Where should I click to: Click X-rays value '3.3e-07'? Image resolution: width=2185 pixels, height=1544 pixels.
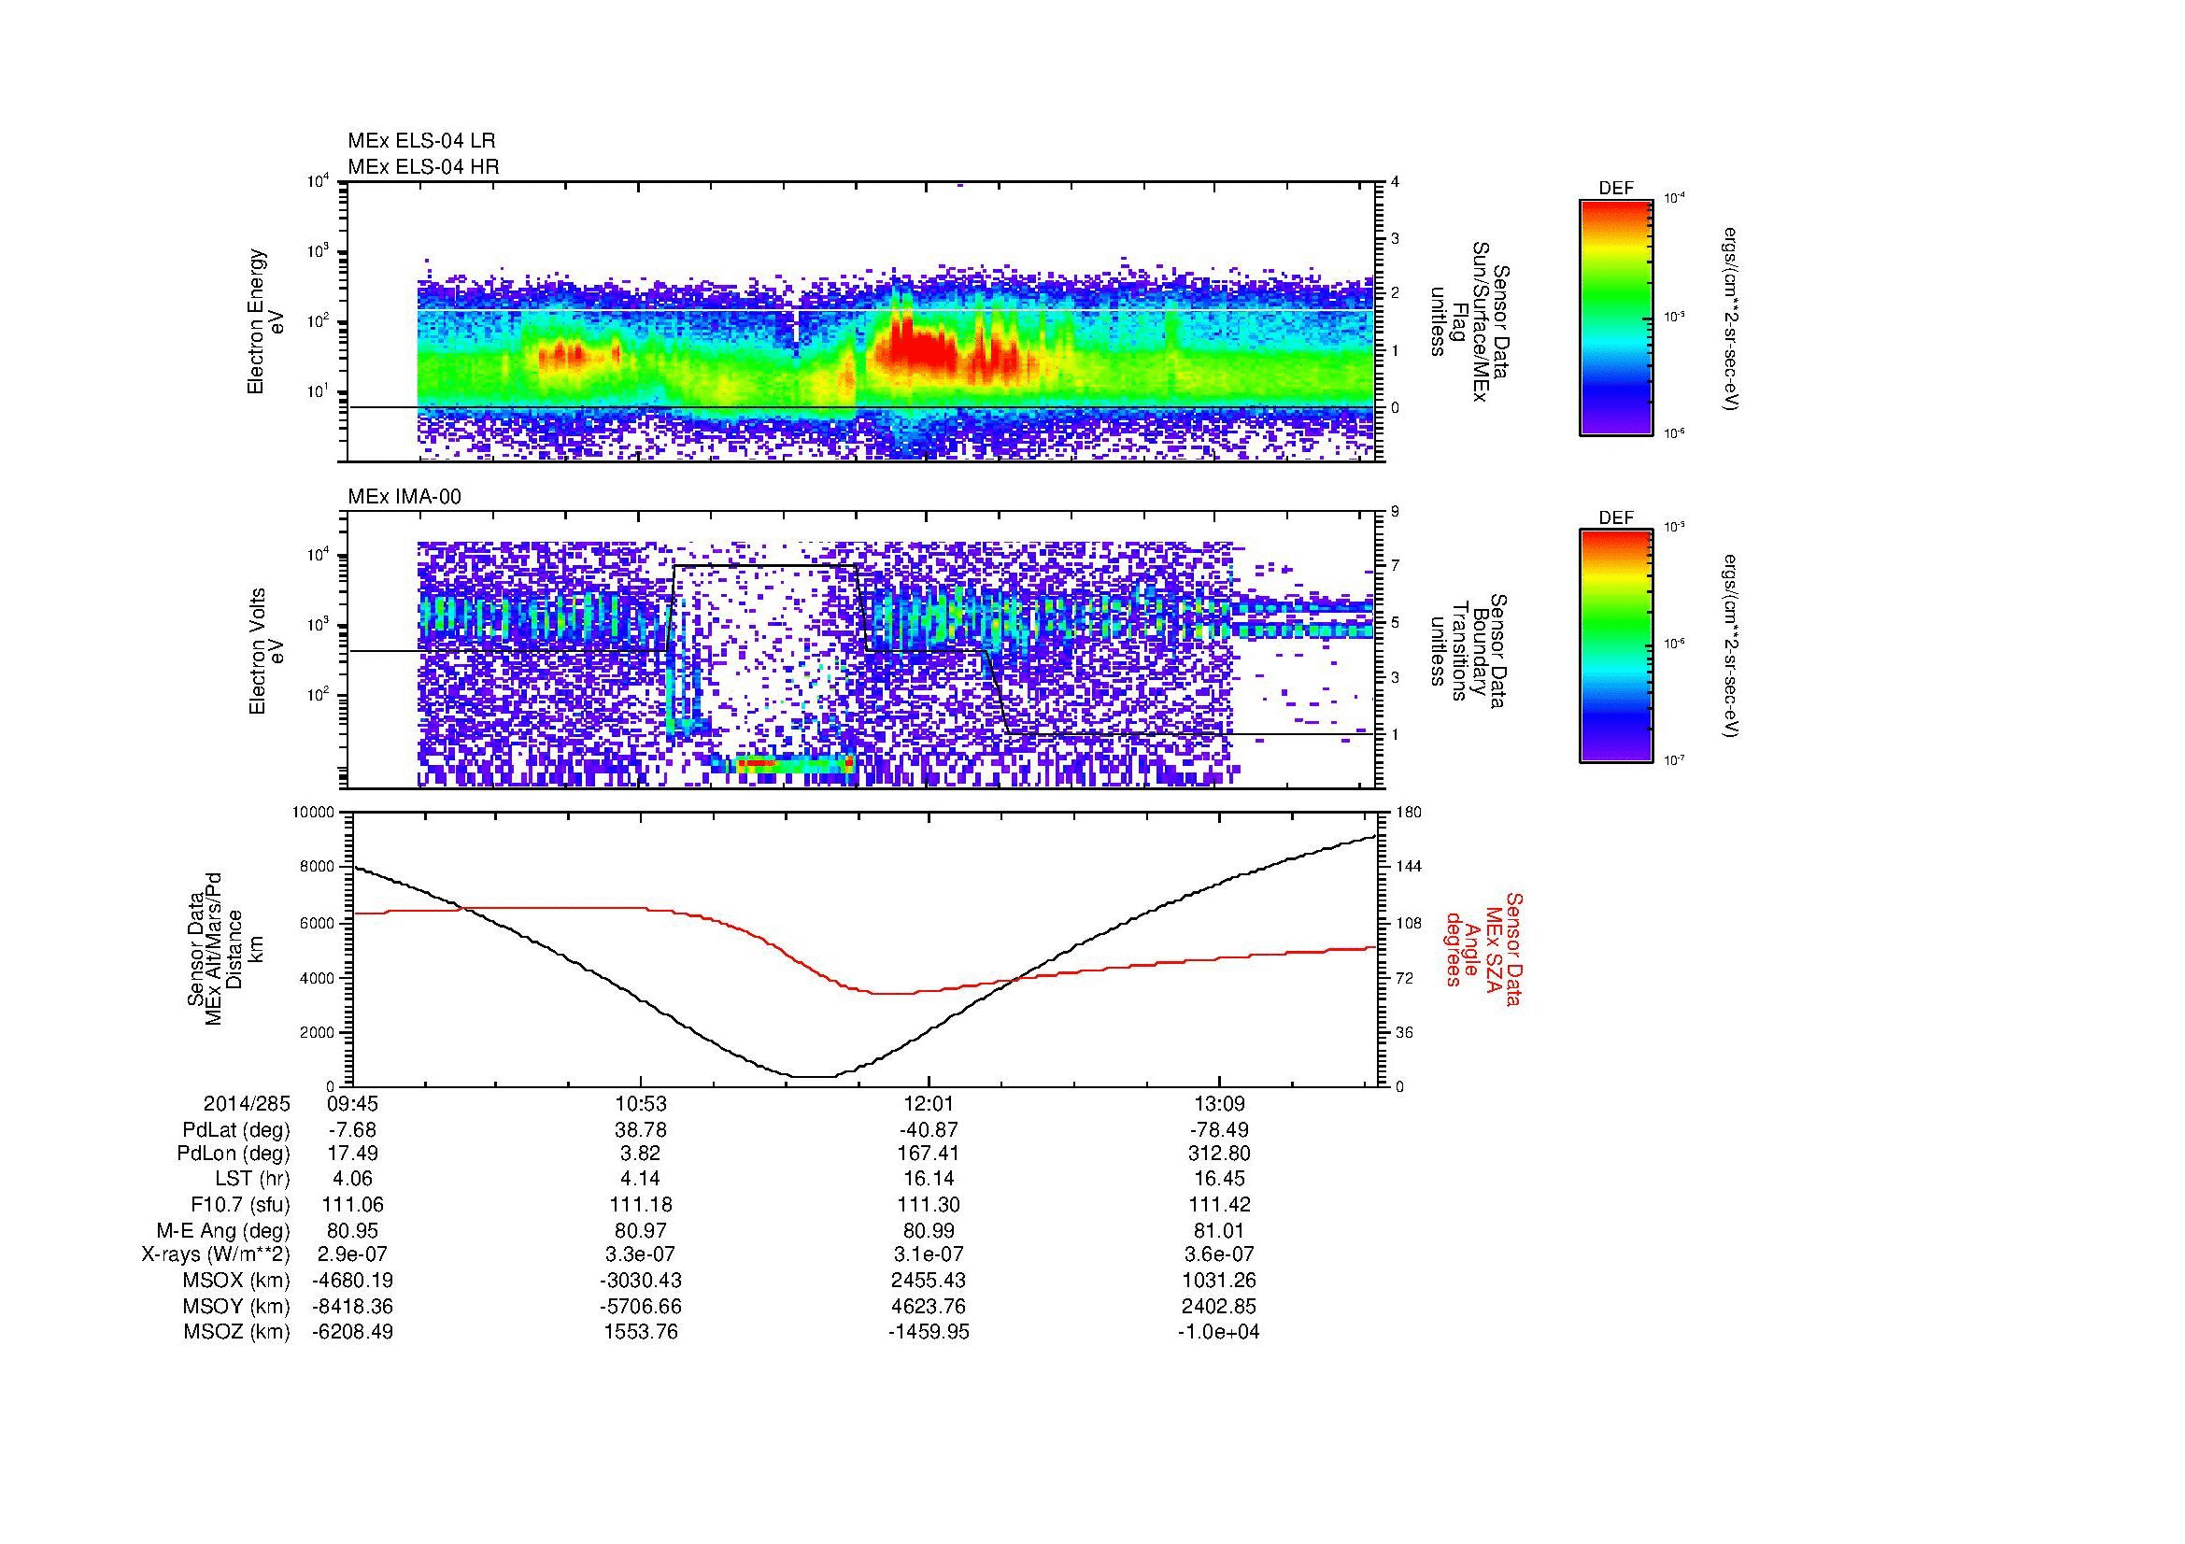(641, 1254)
